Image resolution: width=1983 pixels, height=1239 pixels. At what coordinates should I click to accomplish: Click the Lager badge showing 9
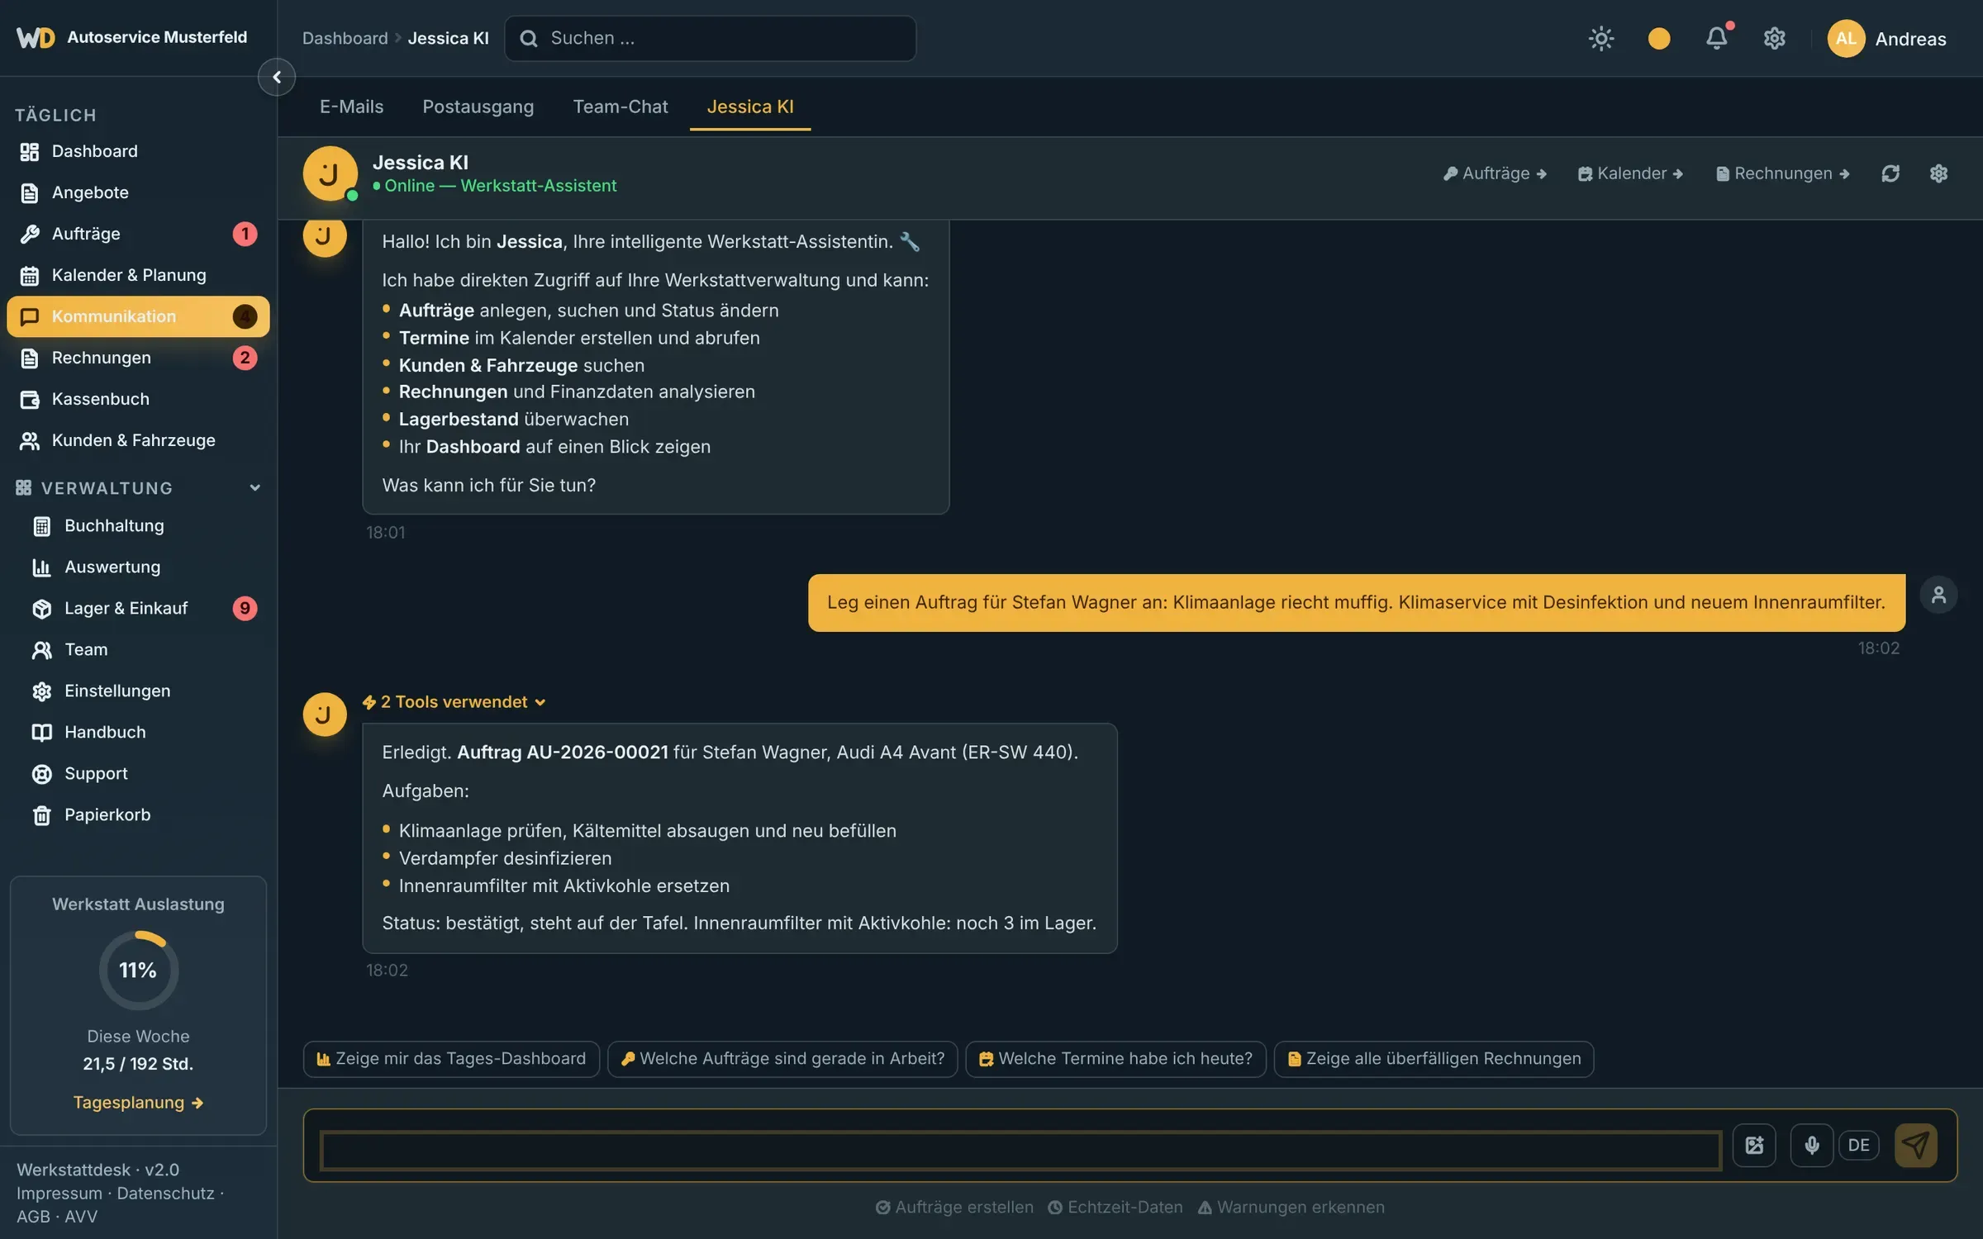click(245, 608)
